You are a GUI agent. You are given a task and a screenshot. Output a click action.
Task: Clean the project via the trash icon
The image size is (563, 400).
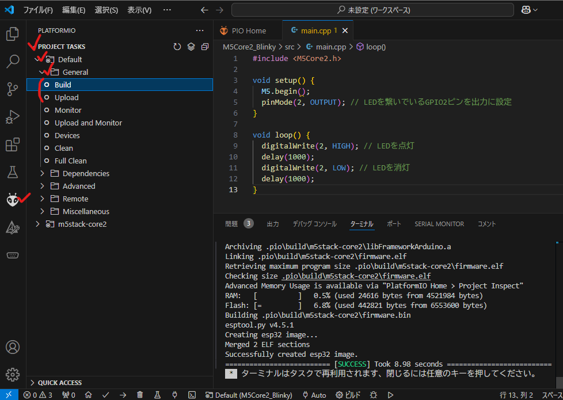tap(140, 395)
